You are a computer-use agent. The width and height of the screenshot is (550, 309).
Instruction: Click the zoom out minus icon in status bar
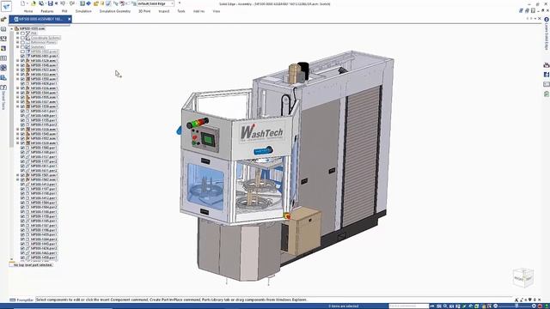coord(496,306)
